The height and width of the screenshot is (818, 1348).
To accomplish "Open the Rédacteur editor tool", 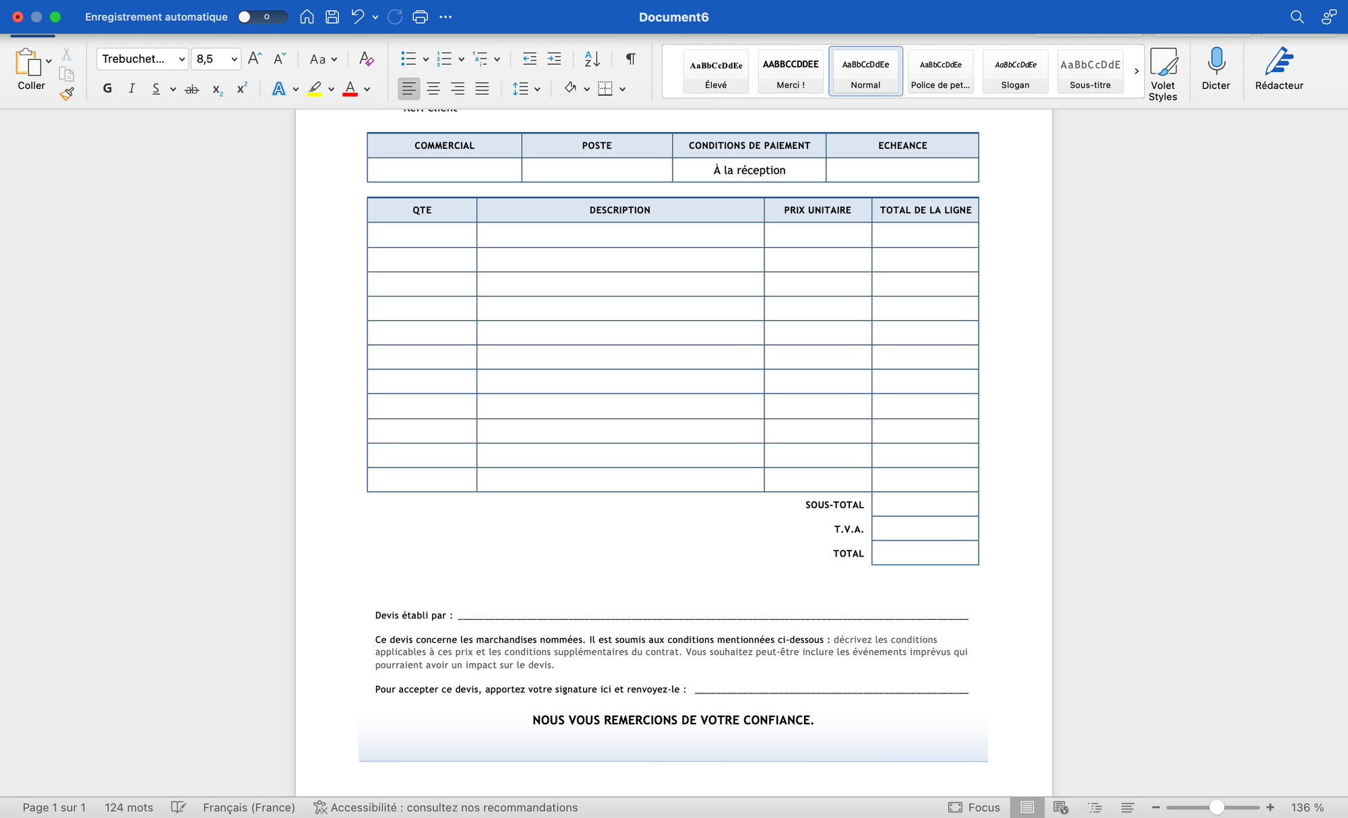I will tap(1279, 69).
